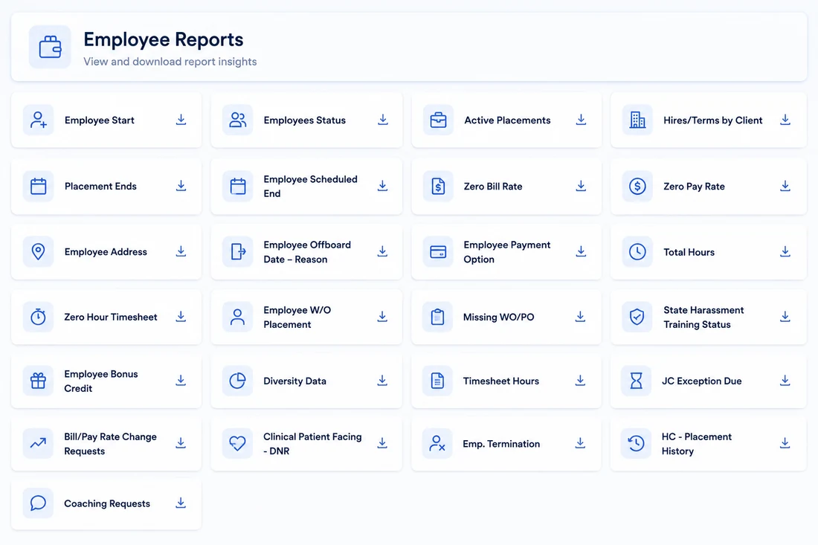Image resolution: width=818 pixels, height=545 pixels.
Task: Download the Total Hours report
Action: tap(785, 251)
